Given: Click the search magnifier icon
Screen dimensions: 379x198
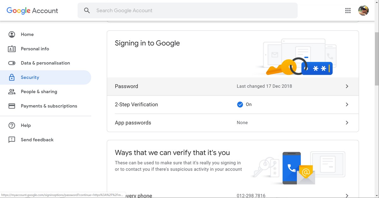Looking at the screenshot, I should [x=87, y=10].
